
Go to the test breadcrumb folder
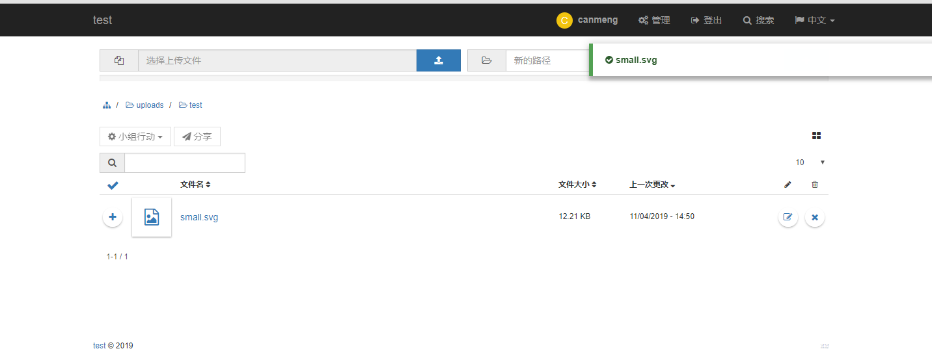191,105
